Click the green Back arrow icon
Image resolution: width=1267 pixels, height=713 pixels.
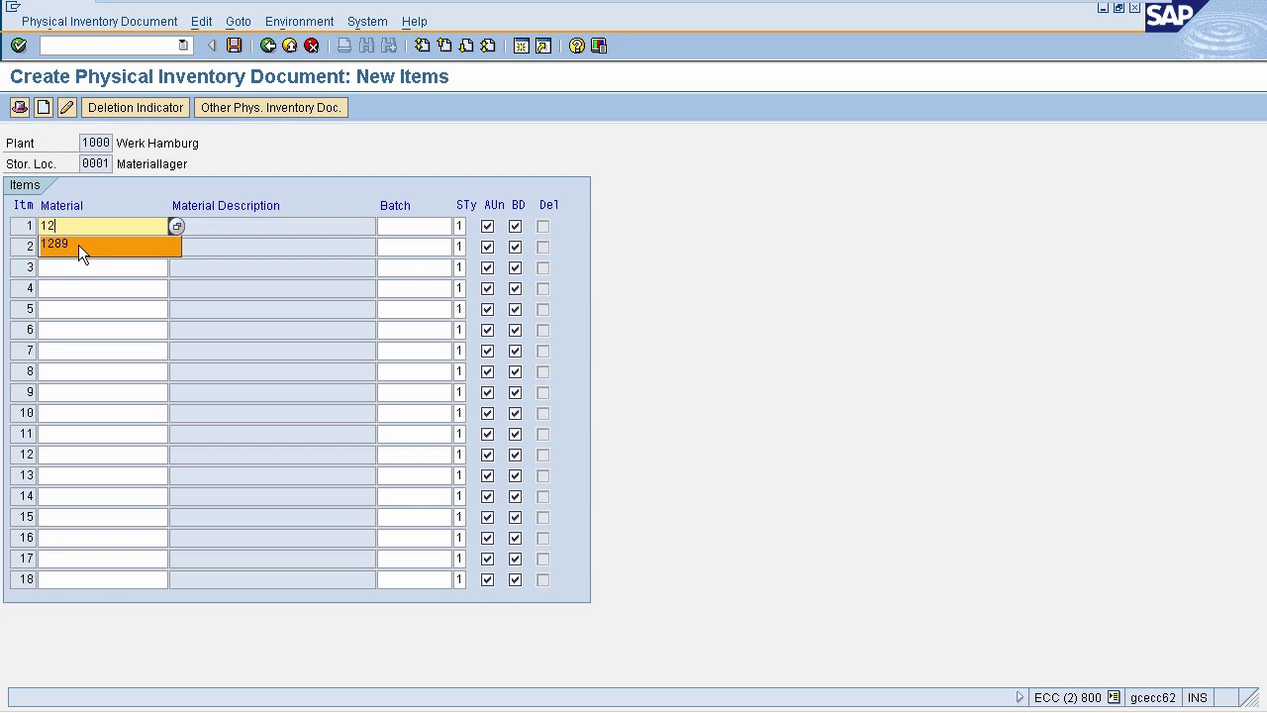click(x=268, y=46)
